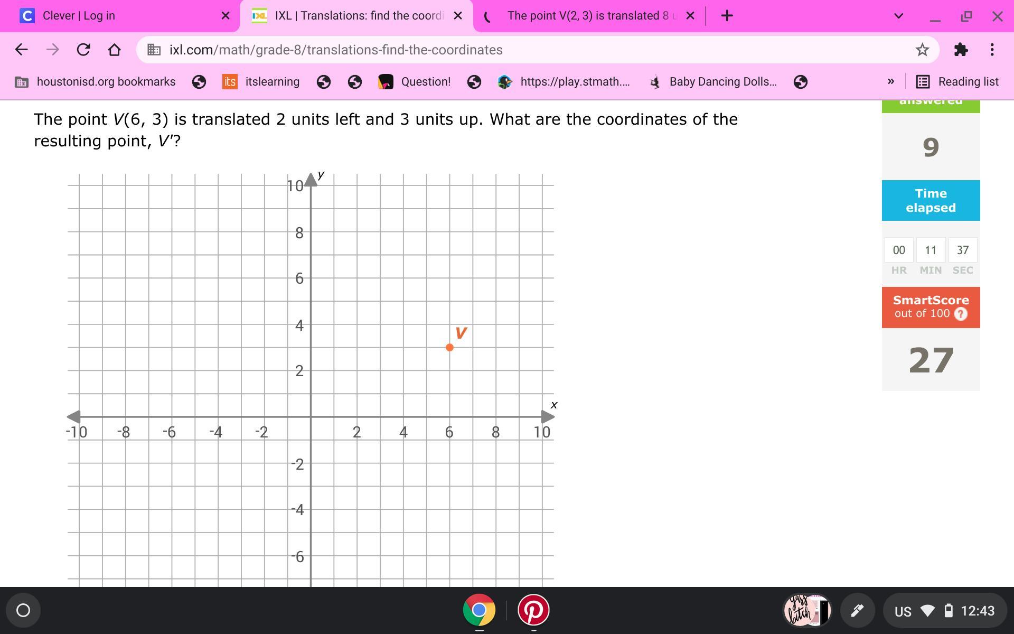This screenshot has width=1014, height=634.
Task: Open the Pinterest app in the shelf
Action: point(533,610)
